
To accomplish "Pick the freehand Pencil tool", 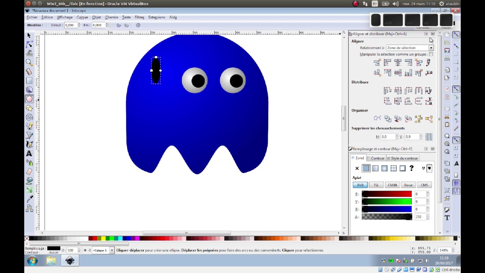I will click(x=29, y=126).
